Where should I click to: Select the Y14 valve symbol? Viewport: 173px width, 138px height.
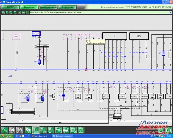coord(161,96)
